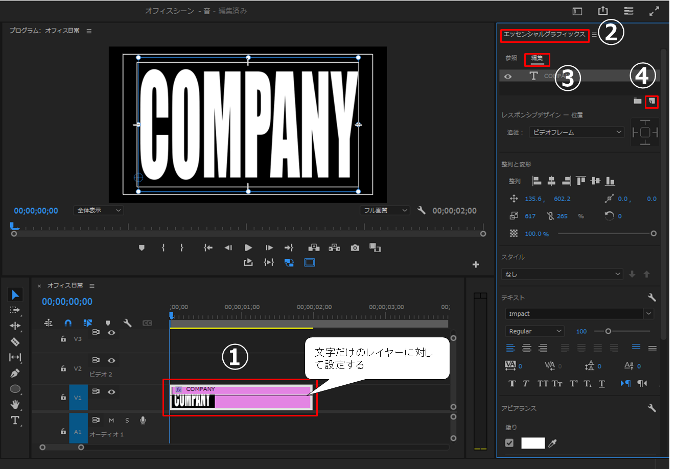Viewport: 676px width, 469px height.
Task: Select the Type tool in the toolbar
Action: (x=15, y=421)
